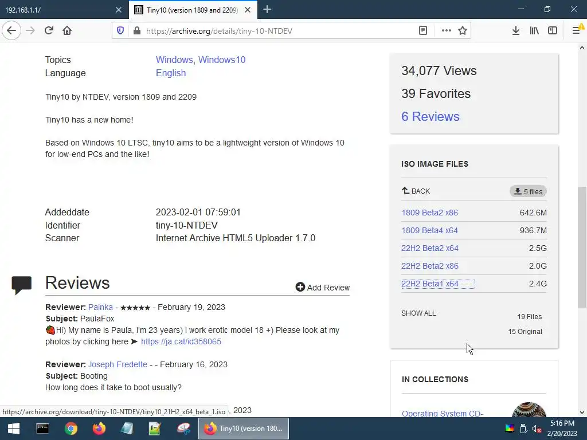Image resolution: width=587 pixels, height=440 pixels.
Task: Open reviewer Joseph Fredette's profile
Action: pos(118,364)
